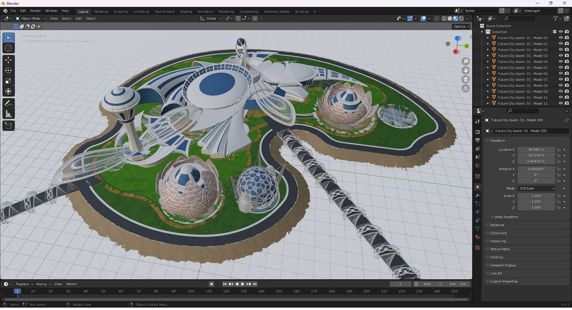
Task: Open the View Layer properties tab
Action: (478, 148)
